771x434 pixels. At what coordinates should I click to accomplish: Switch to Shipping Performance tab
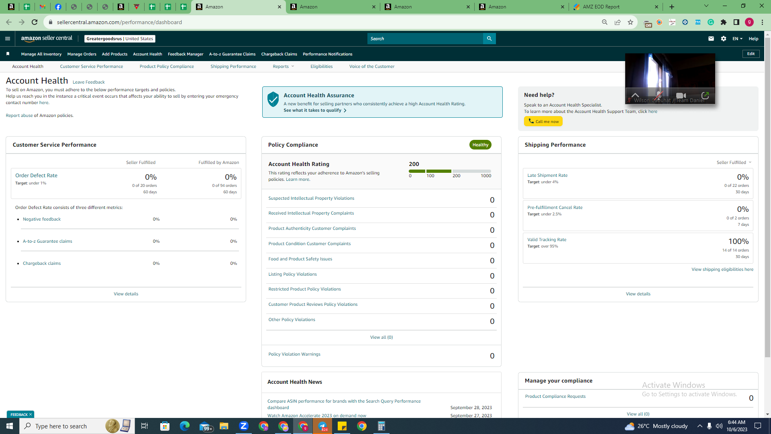[233, 66]
